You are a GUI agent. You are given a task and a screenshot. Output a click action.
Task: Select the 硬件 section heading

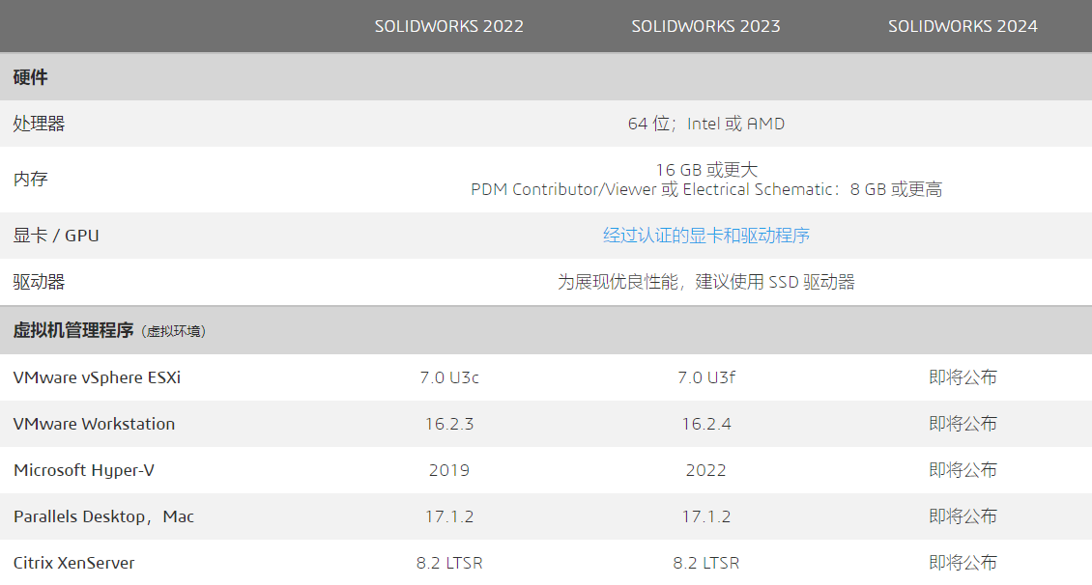click(30, 77)
